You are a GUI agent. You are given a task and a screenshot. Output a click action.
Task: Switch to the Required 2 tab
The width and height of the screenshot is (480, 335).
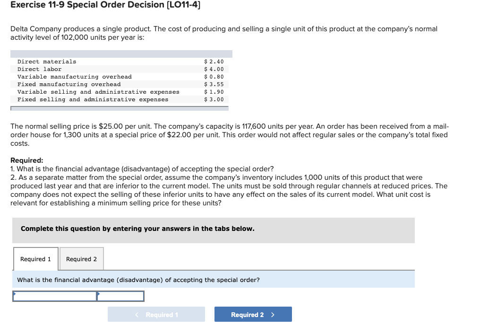click(x=81, y=259)
